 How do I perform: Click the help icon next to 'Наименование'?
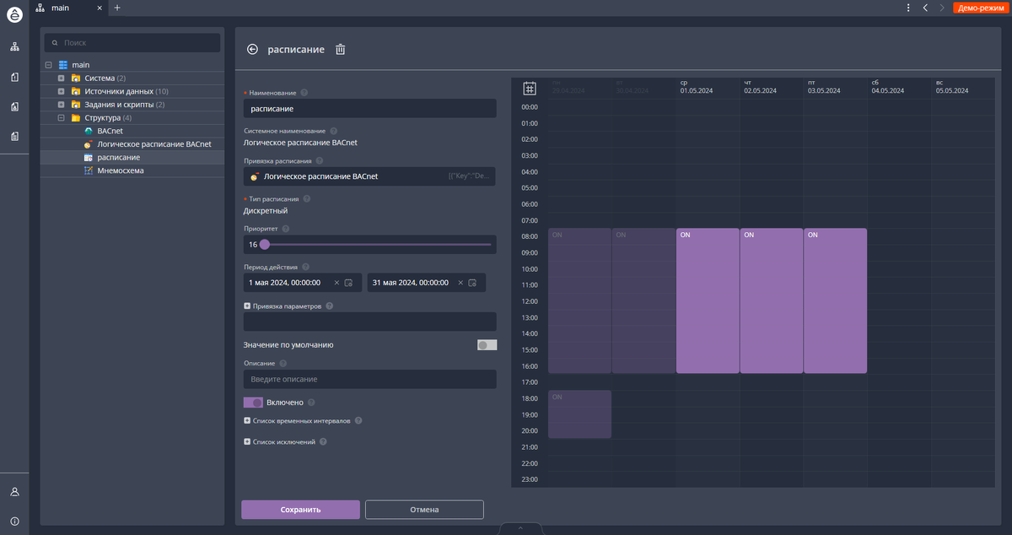click(304, 93)
